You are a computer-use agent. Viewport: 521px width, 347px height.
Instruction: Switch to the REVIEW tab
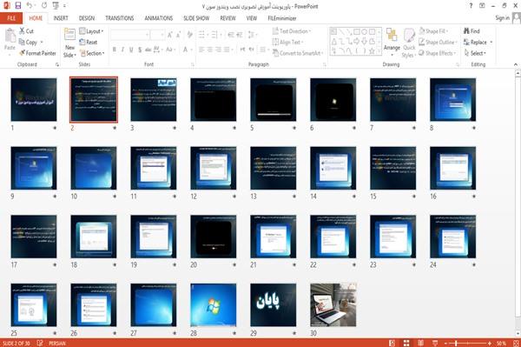click(x=228, y=18)
